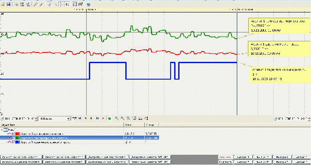Image resolution: width=311 pixels, height=165 pixels.
Task: Click the open folder icon in top toolbar
Action: coord(3,4)
